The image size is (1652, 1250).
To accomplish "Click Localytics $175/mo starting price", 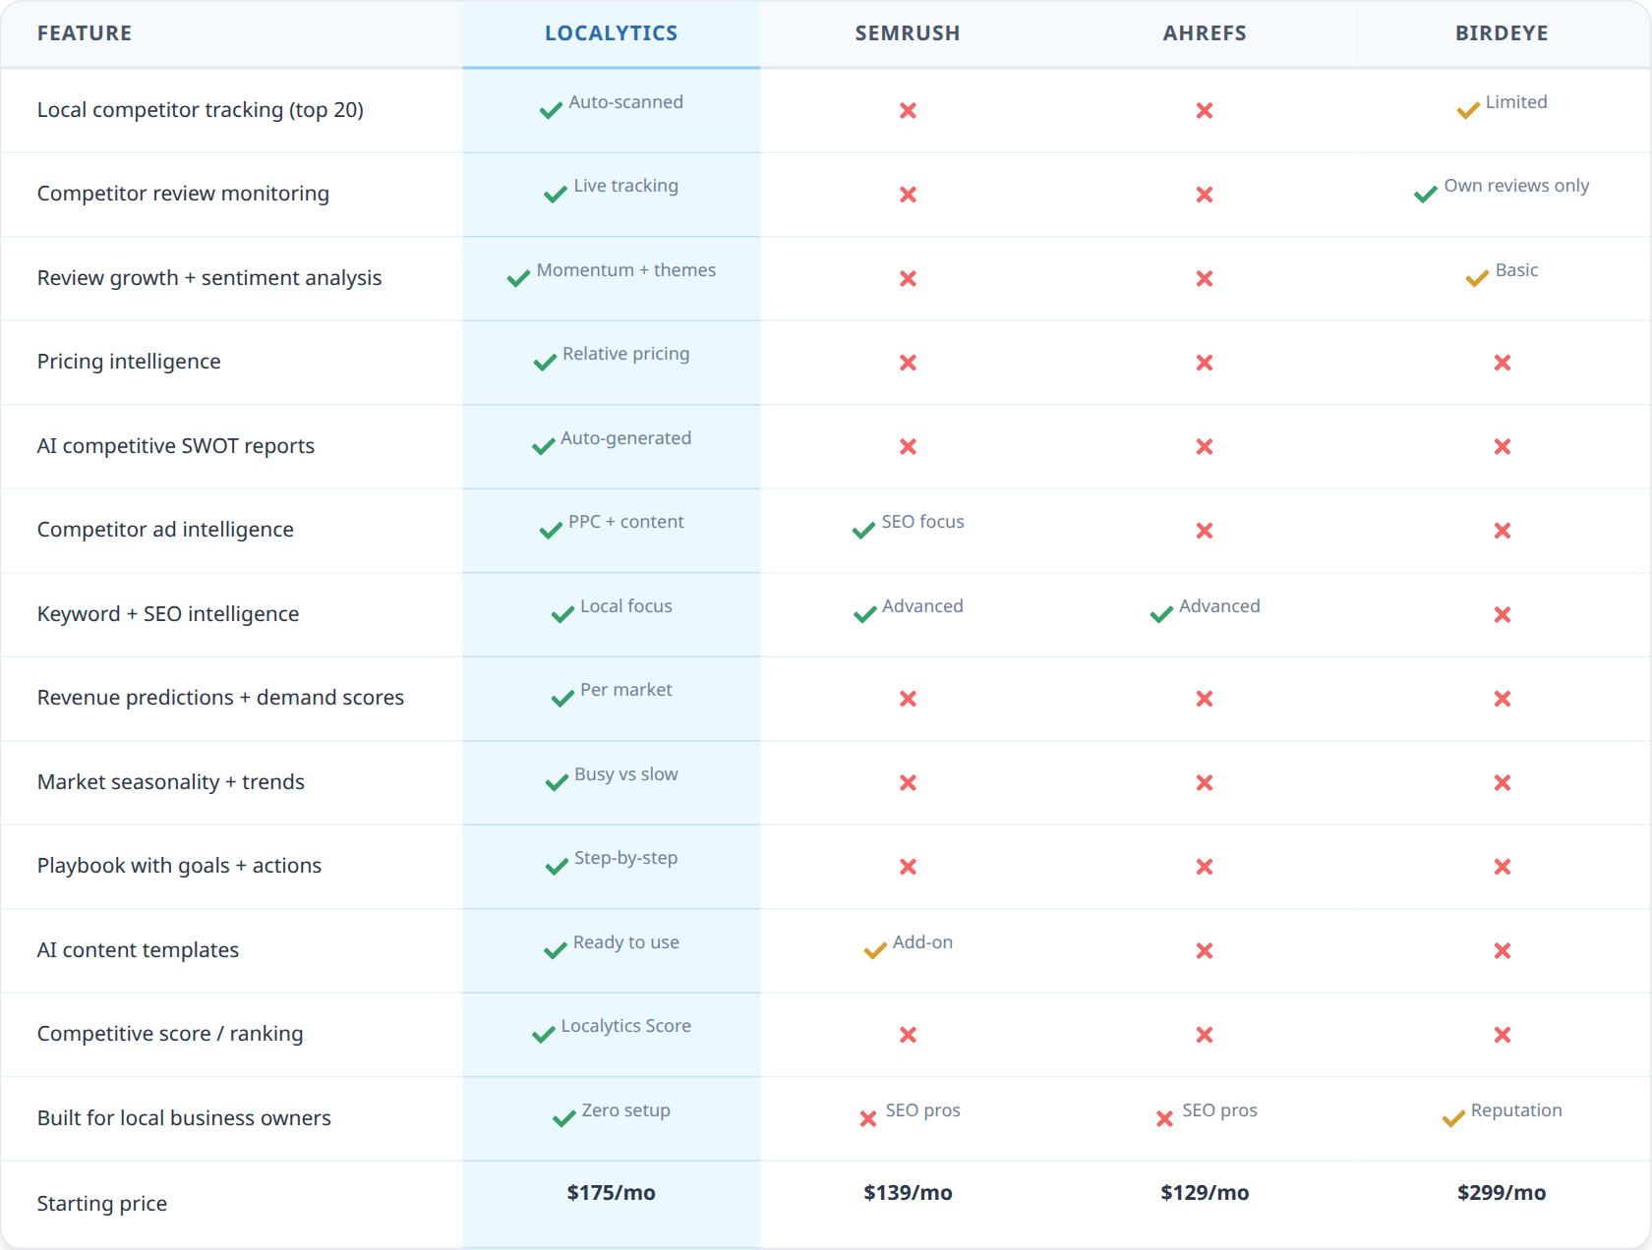I will pos(611,1193).
